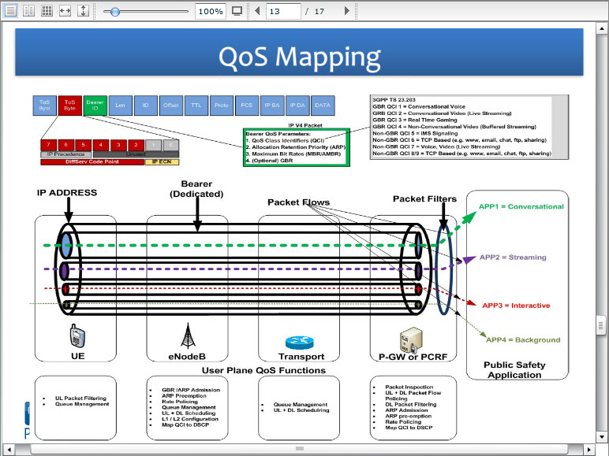Image resolution: width=609 pixels, height=456 pixels.
Task: Fit page to height
Action: (x=83, y=10)
